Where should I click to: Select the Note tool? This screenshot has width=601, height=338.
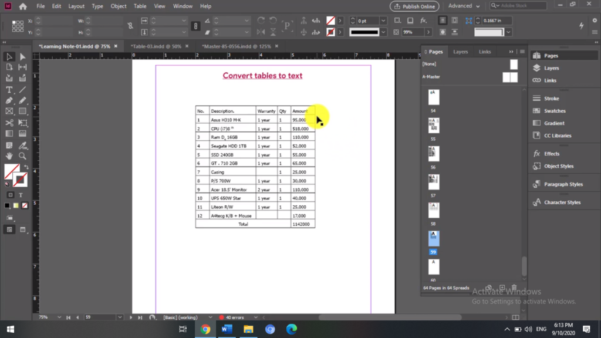pyautogui.click(x=9, y=146)
